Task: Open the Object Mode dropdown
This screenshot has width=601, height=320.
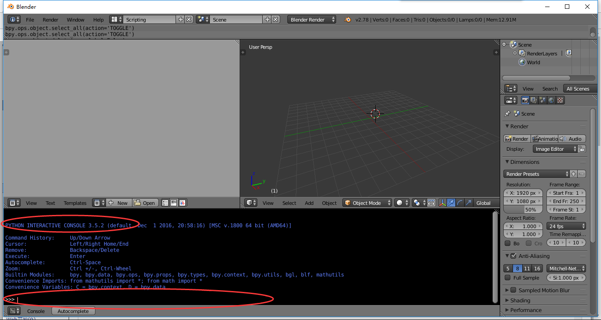Action: tap(367, 203)
